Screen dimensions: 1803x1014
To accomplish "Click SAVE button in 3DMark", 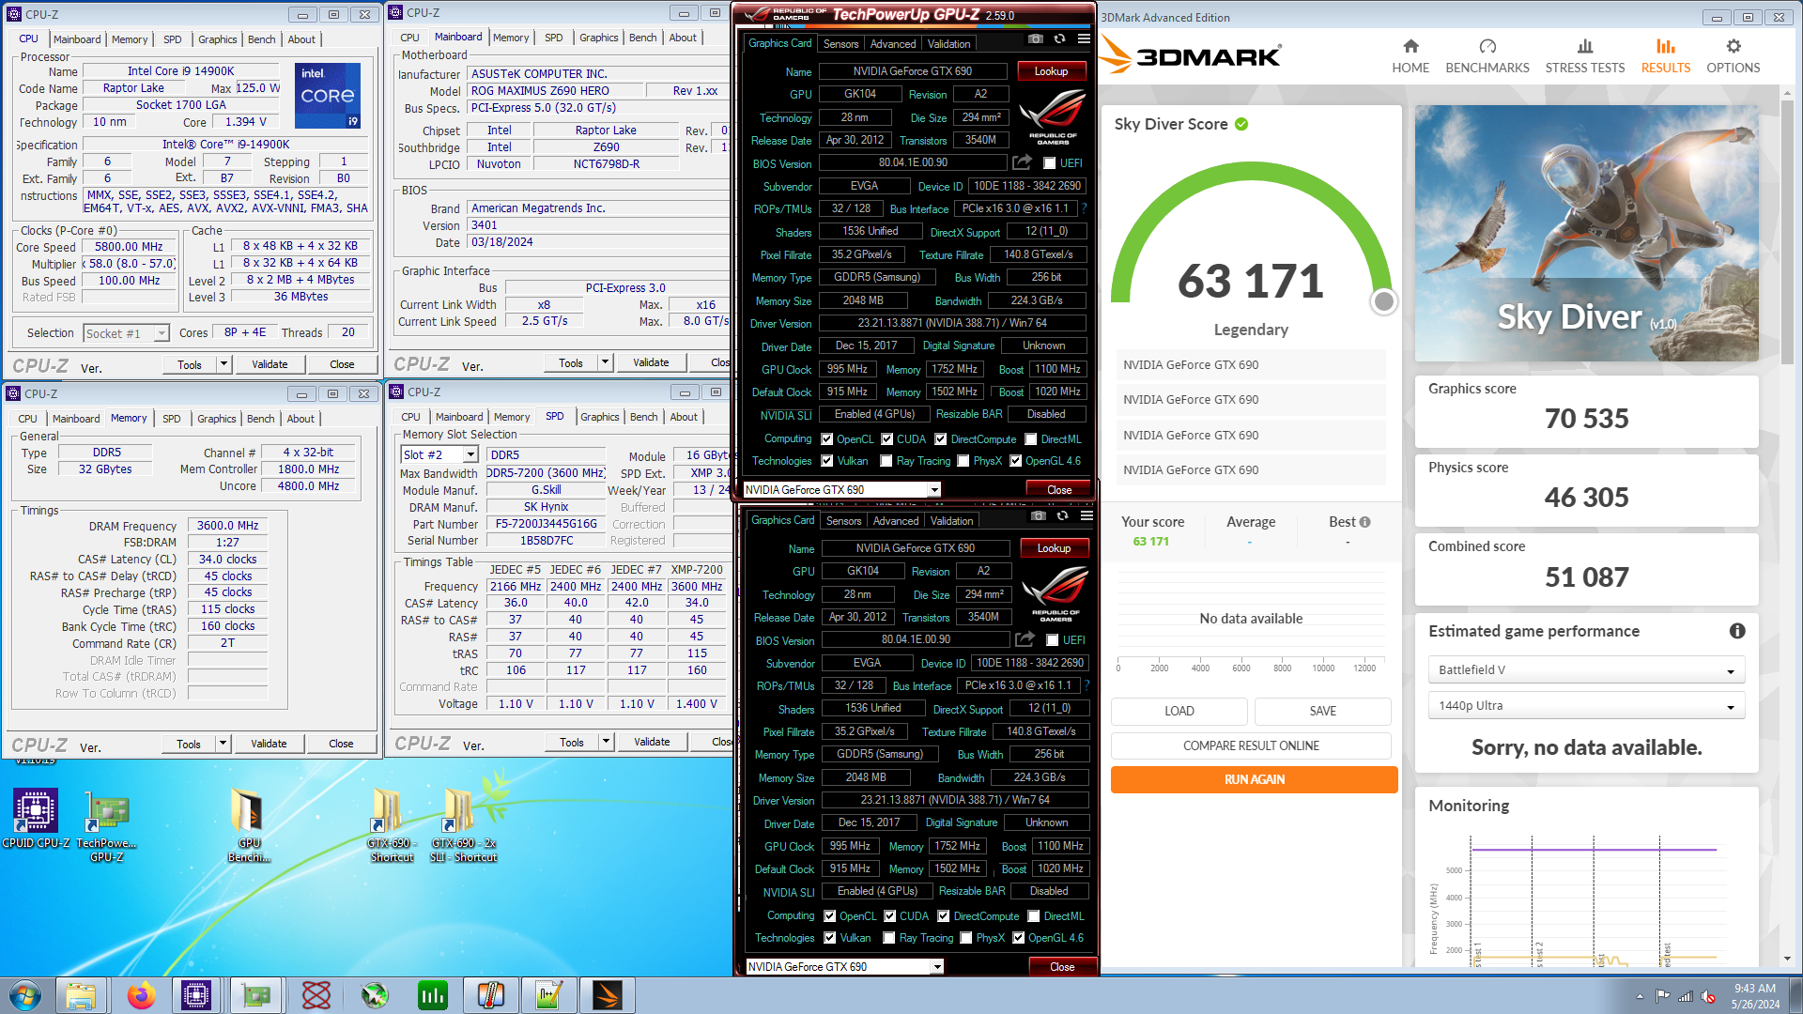I will (x=1322, y=711).
